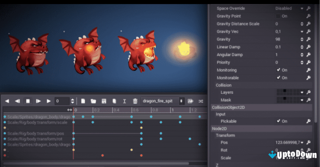Disable the Pickable input option
The height and width of the screenshot is (167, 320).
[x=278, y=121]
